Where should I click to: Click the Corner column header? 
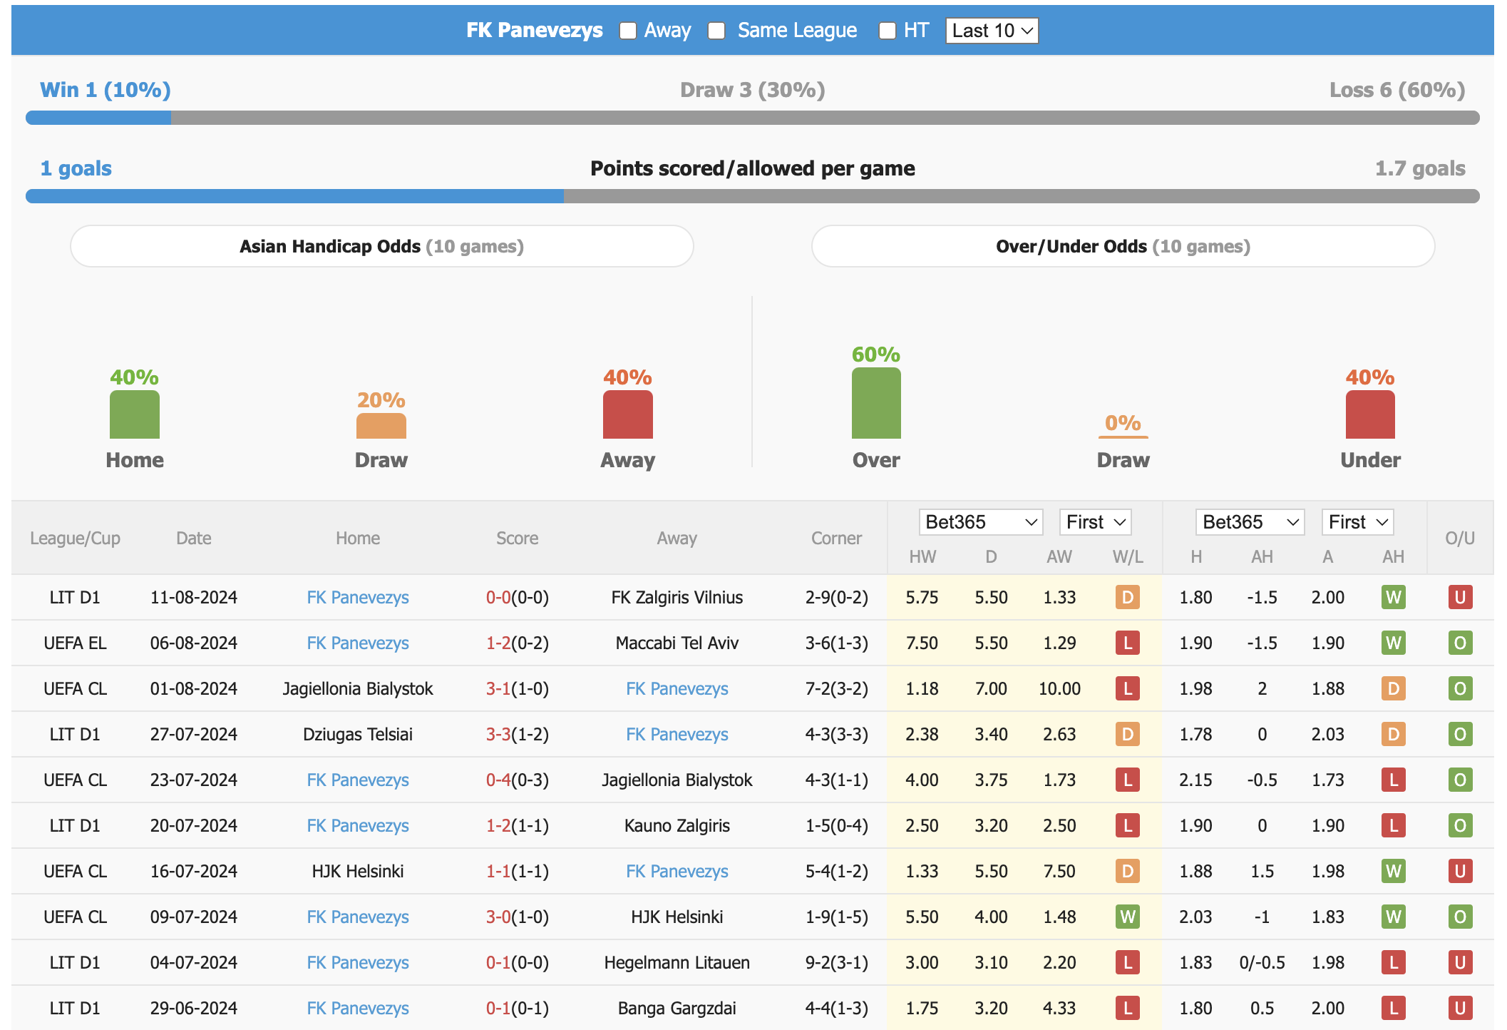[836, 539]
